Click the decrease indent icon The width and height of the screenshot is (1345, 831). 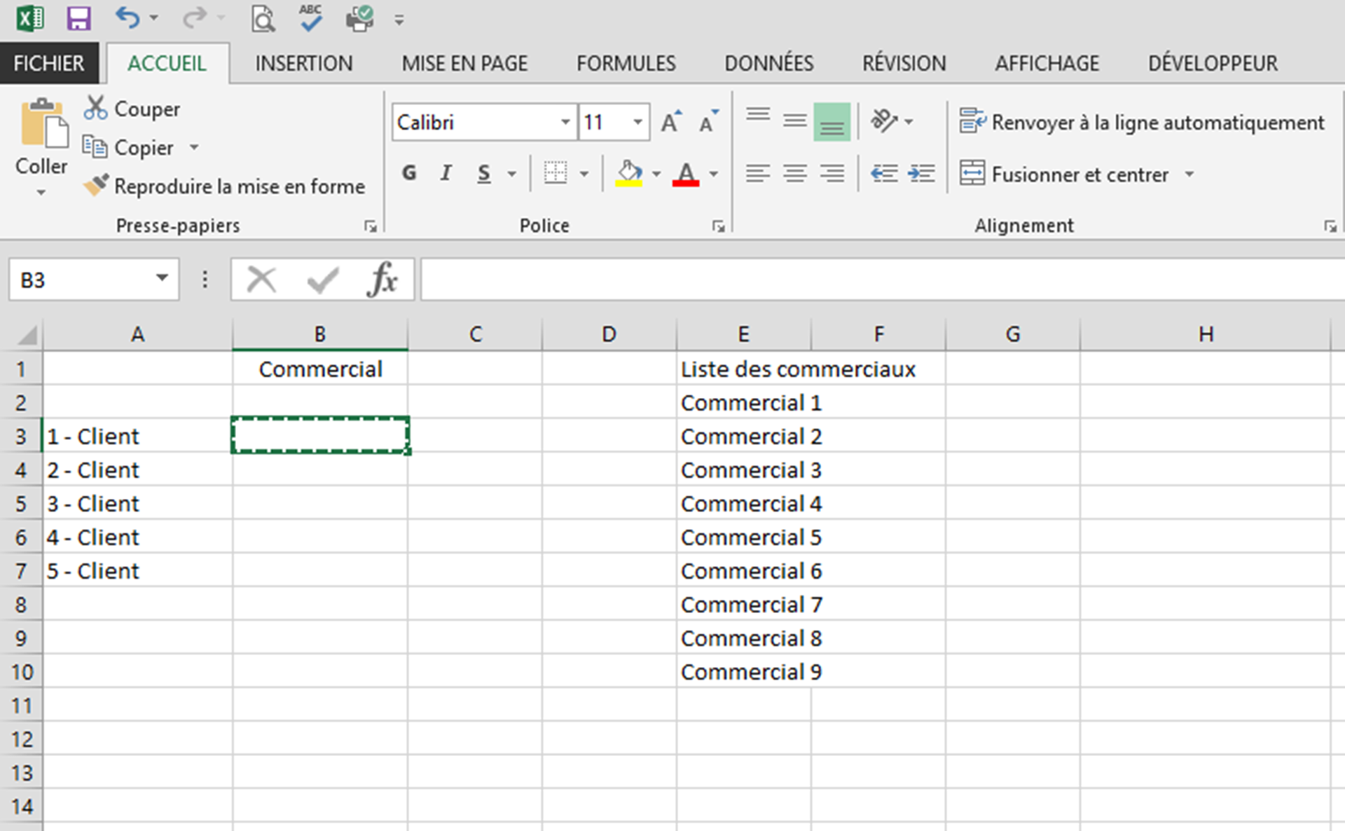pos(884,173)
